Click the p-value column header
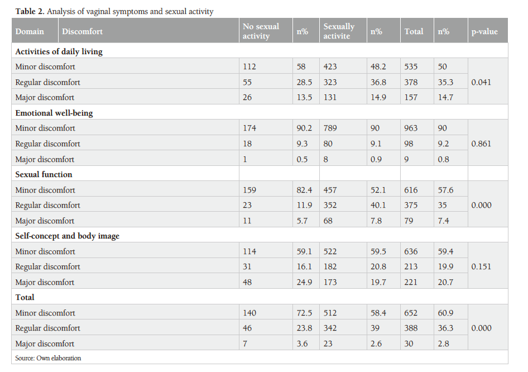Viewport: 528px width, 372px height. [484, 31]
